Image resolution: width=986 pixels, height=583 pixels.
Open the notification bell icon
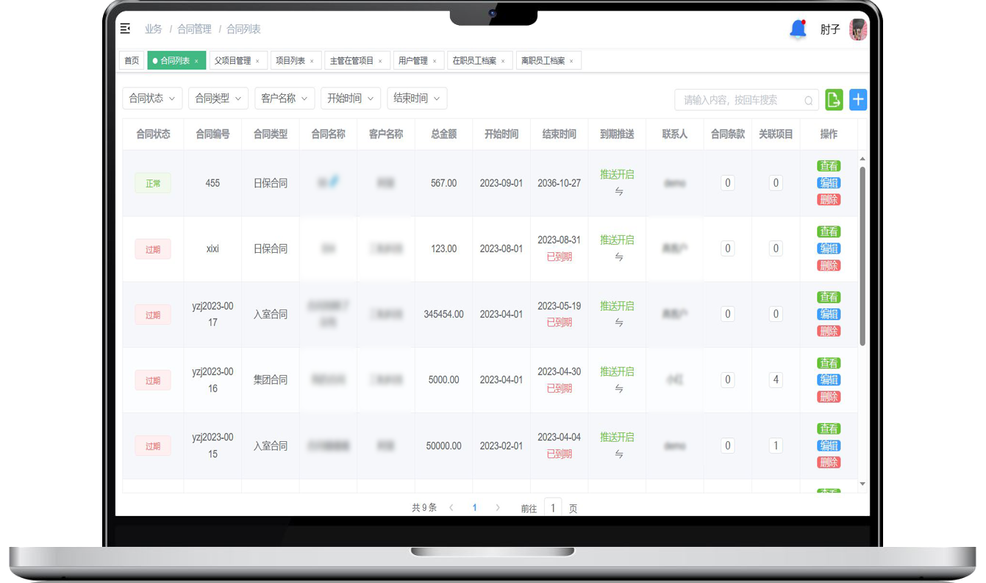coord(798,29)
